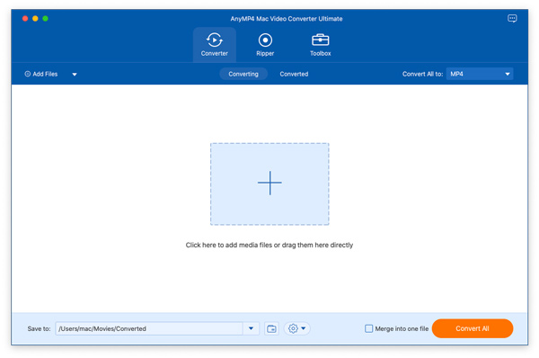The width and height of the screenshot is (539, 358).
Task: Expand the arrow next to settings gear
Action: pos(304,328)
